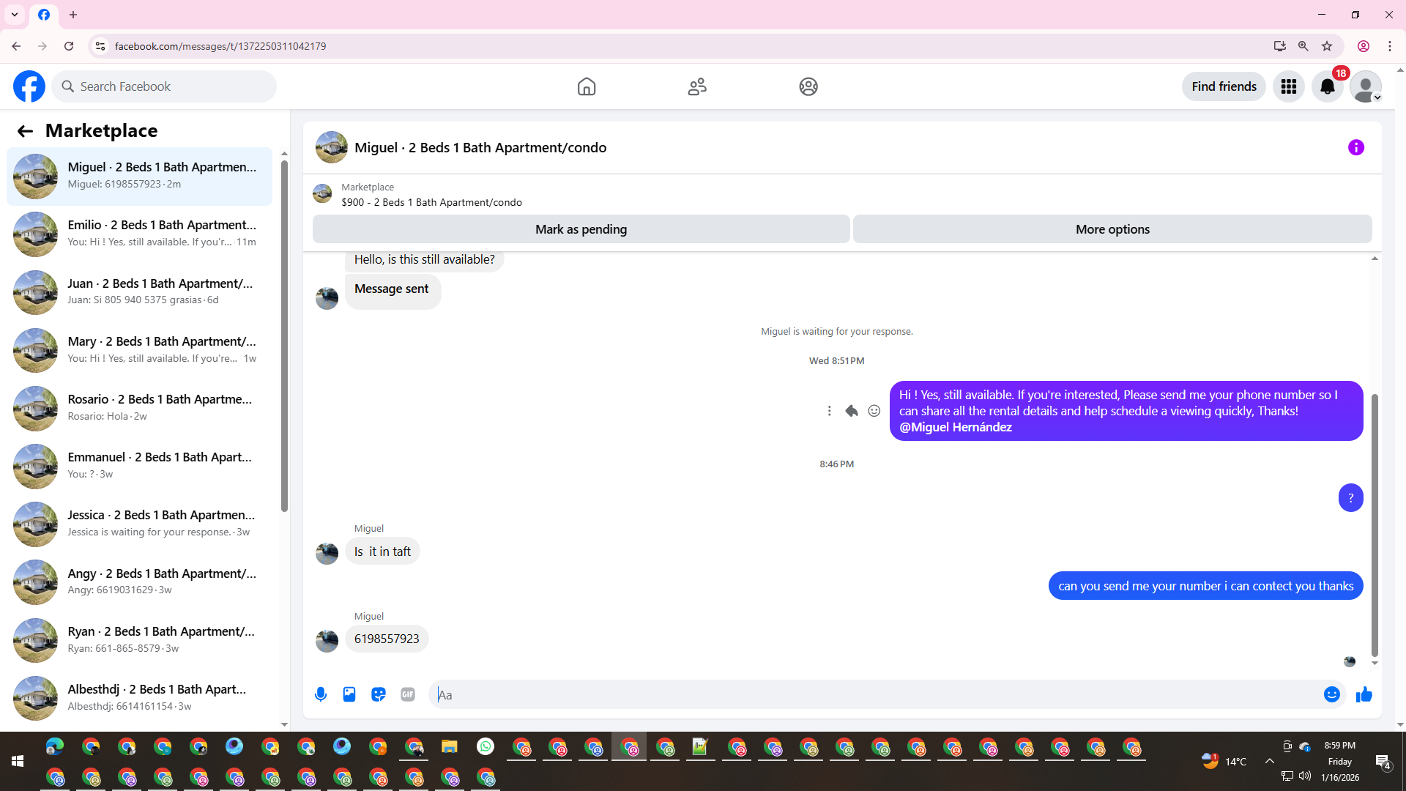The height and width of the screenshot is (791, 1406).
Task: Send a thumbs up like
Action: click(1364, 694)
